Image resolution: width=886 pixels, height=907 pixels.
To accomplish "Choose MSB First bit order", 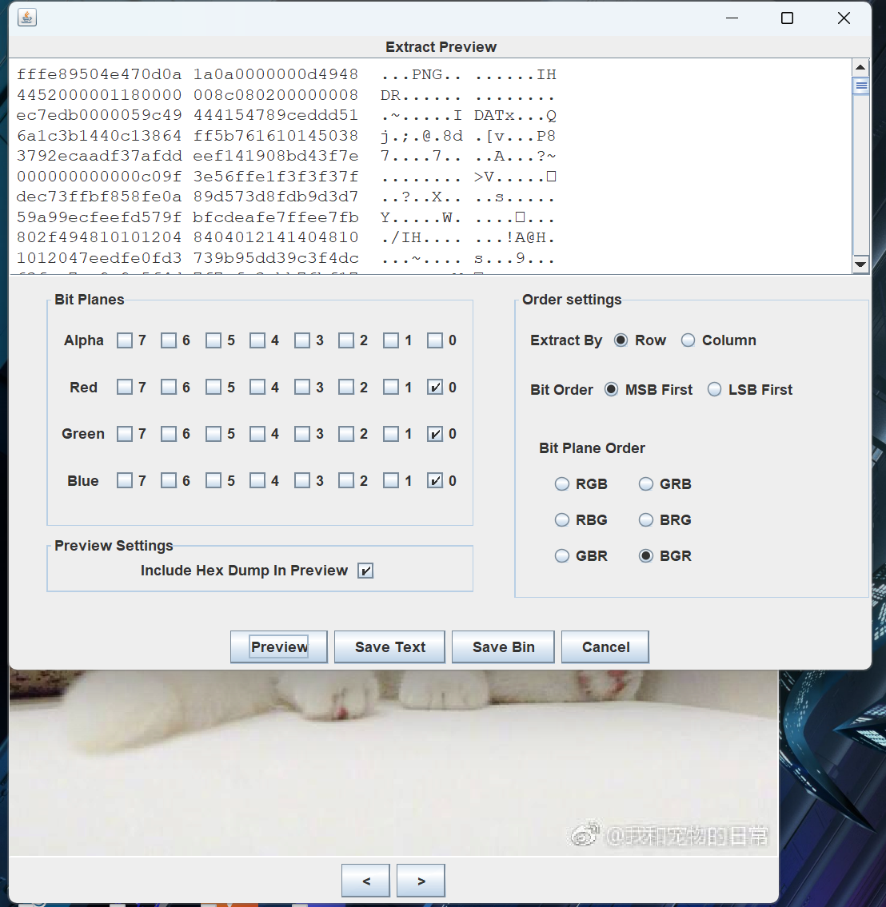I will [x=611, y=390].
